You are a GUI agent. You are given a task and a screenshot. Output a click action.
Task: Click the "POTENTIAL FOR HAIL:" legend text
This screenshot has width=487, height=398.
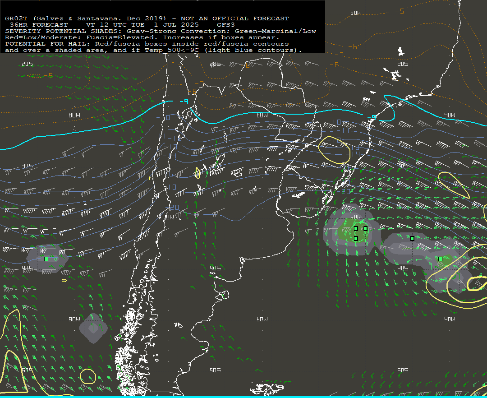coord(48,44)
